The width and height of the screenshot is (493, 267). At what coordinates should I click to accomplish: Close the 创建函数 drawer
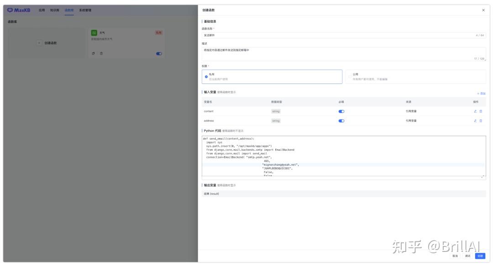(483, 10)
